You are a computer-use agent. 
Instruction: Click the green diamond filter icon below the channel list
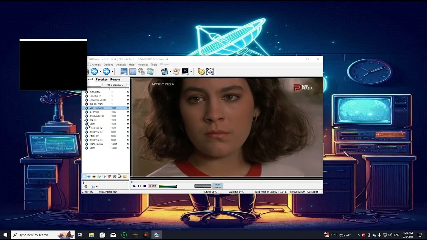(99, 176)
